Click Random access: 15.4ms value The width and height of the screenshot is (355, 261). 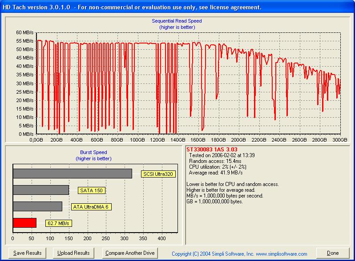pos(215,161)
